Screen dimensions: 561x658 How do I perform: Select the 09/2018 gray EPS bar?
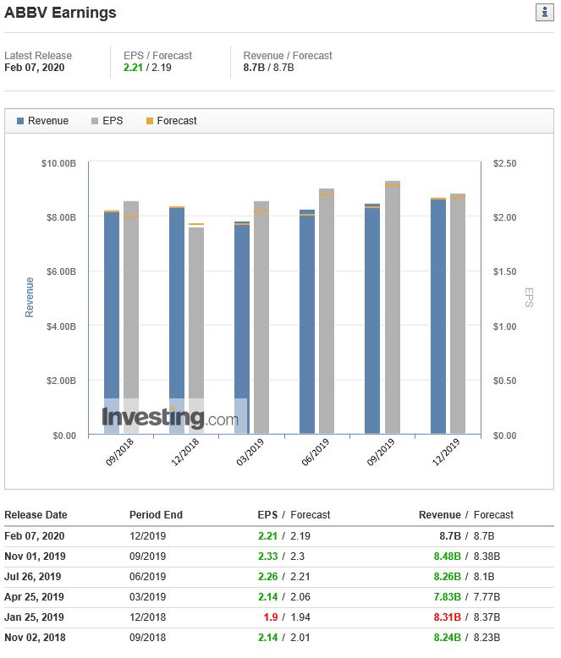131,317
